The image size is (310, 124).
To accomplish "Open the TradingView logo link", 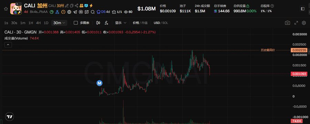I will click(9, 117).
